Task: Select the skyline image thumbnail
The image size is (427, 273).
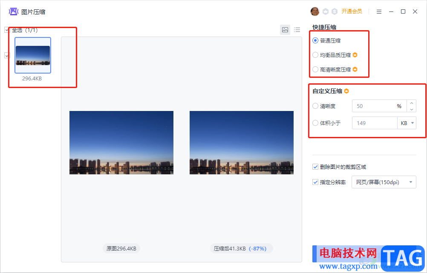Action: click(x=33, y=55)
